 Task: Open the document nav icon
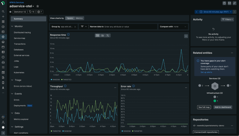click(3, 78)
